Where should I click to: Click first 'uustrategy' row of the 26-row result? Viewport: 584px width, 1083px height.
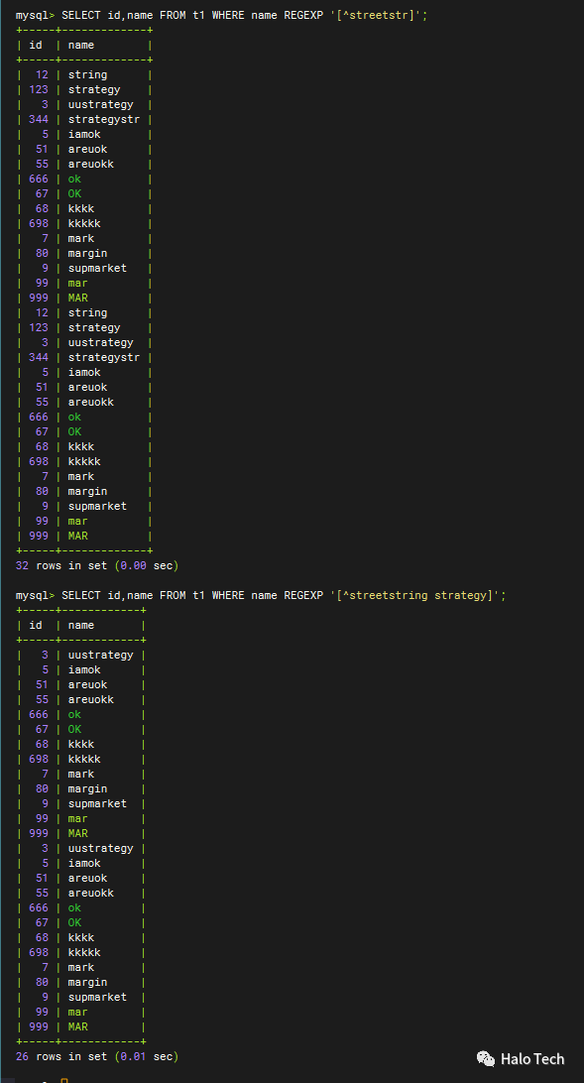[80, 655]
